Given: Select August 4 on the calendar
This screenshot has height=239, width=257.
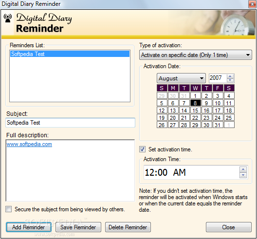Looking at the screenshot, I should pos(229,95).
